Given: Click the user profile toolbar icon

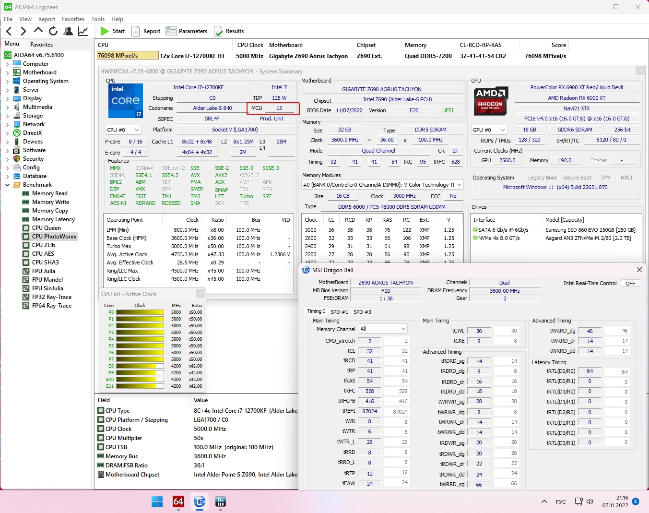Looking at the screenshot, I should click(69, 31).
